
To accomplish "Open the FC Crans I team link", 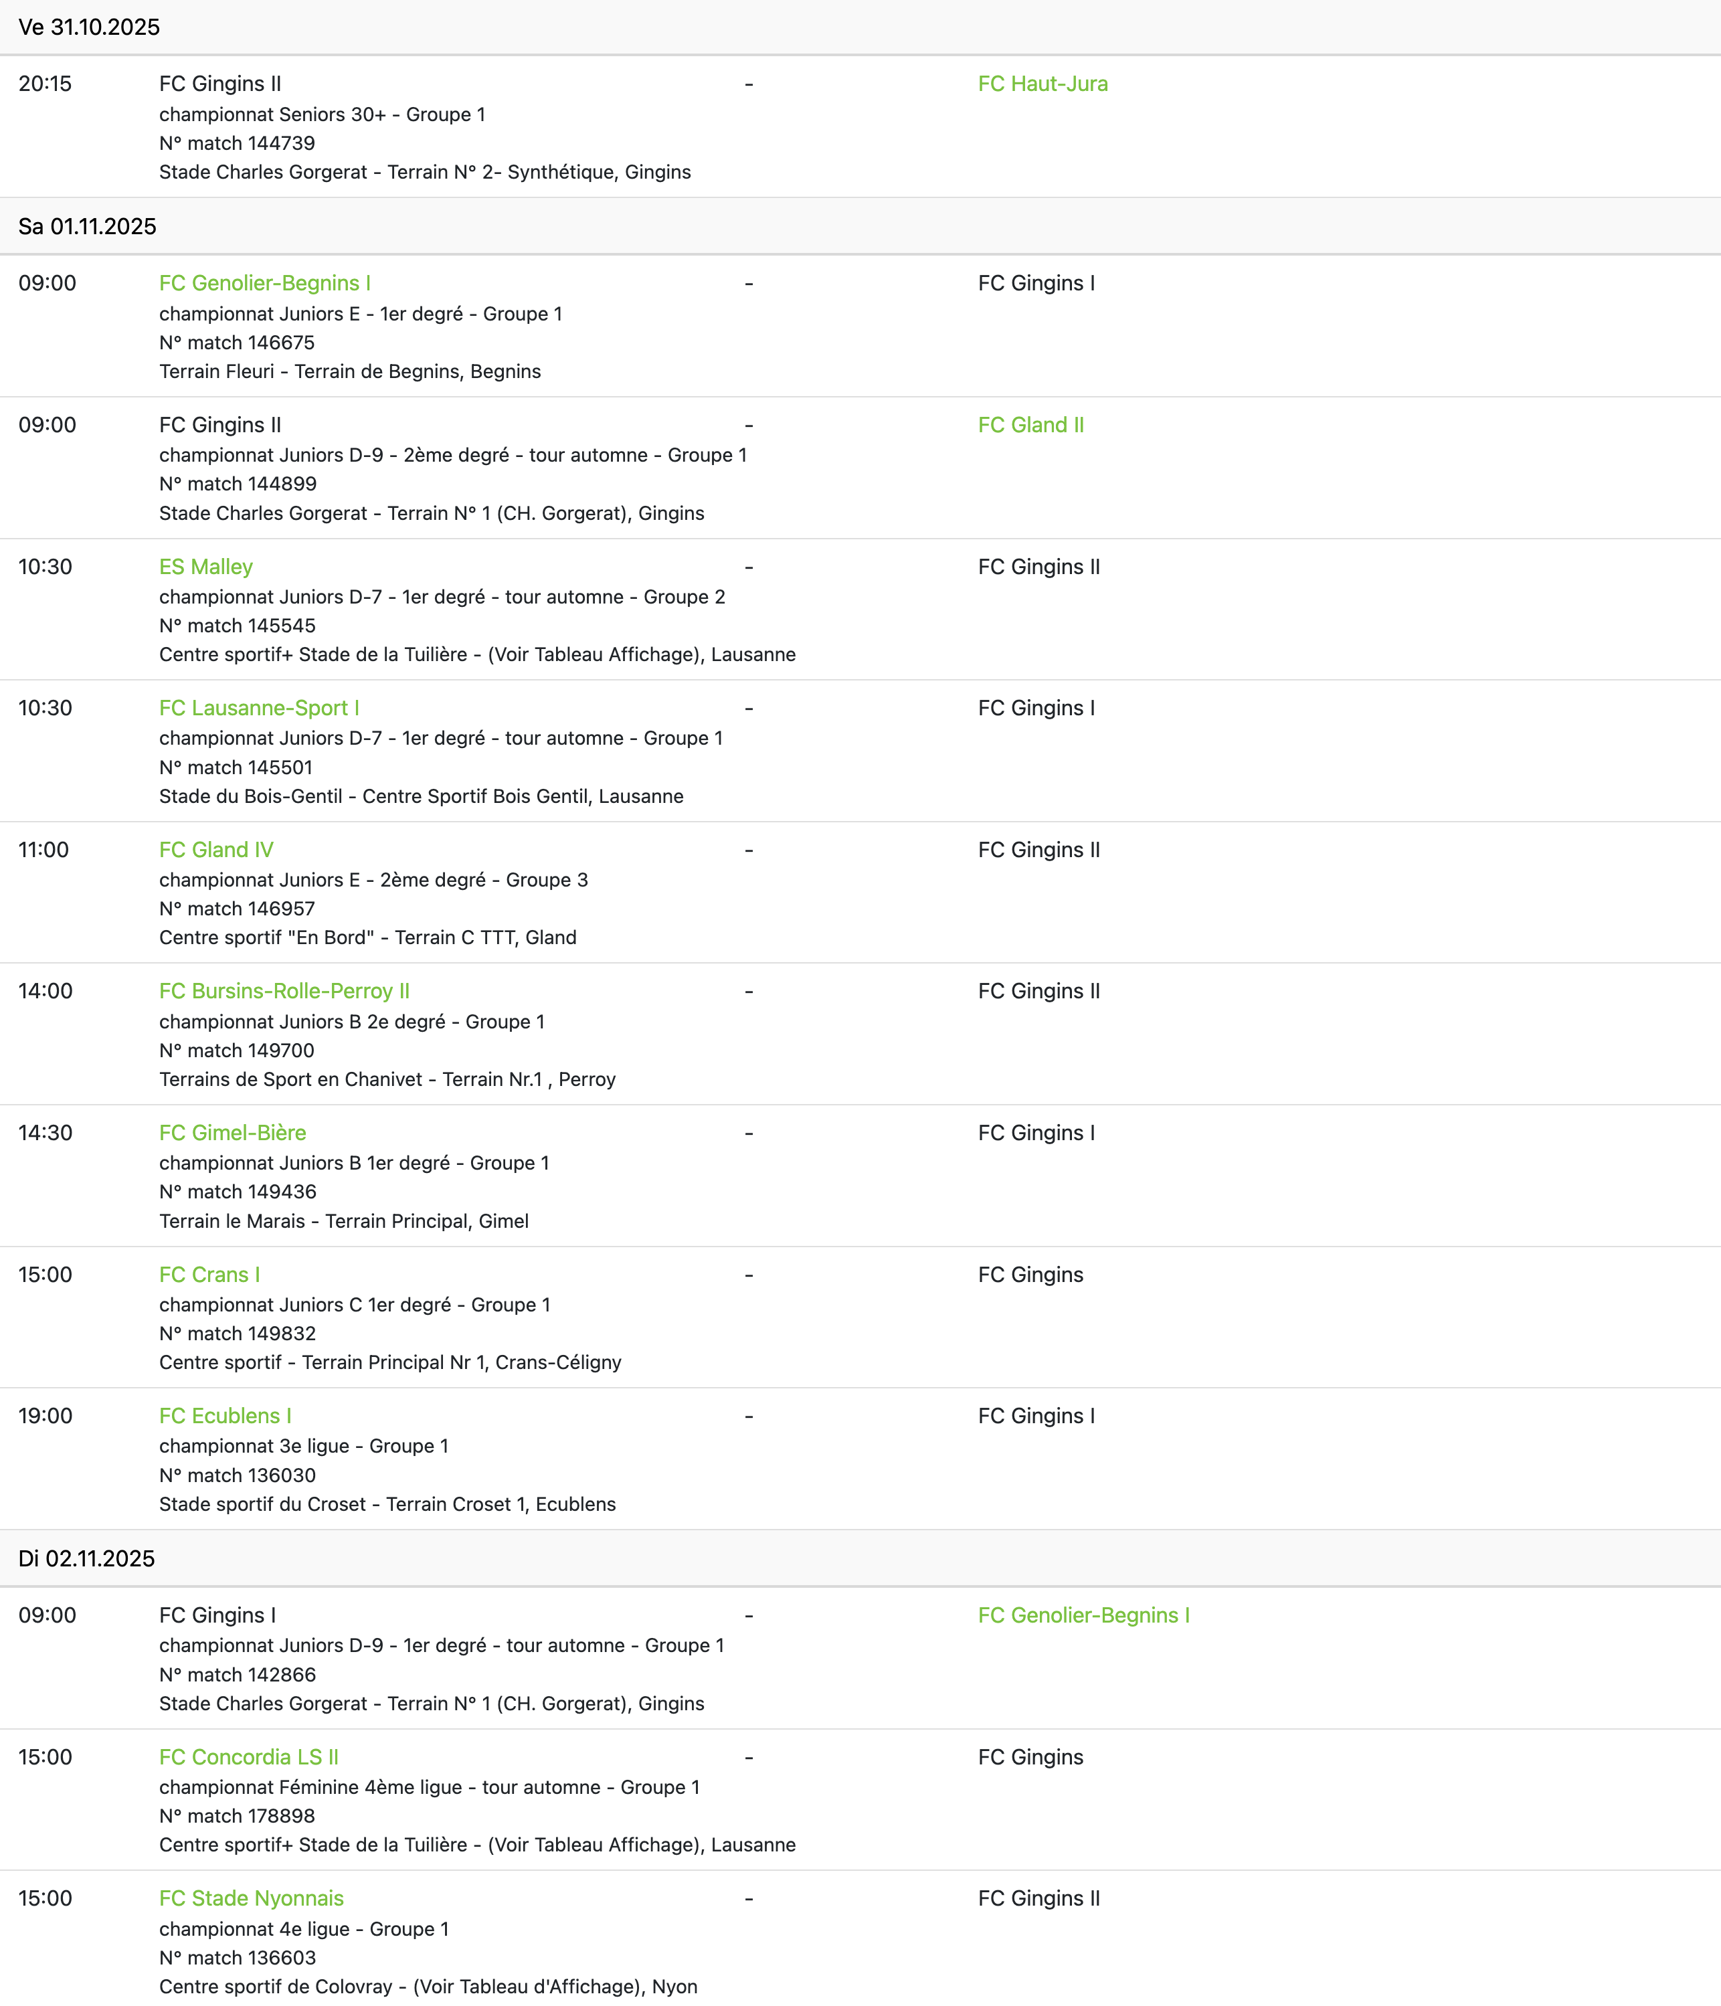I will pos(209,1275).
